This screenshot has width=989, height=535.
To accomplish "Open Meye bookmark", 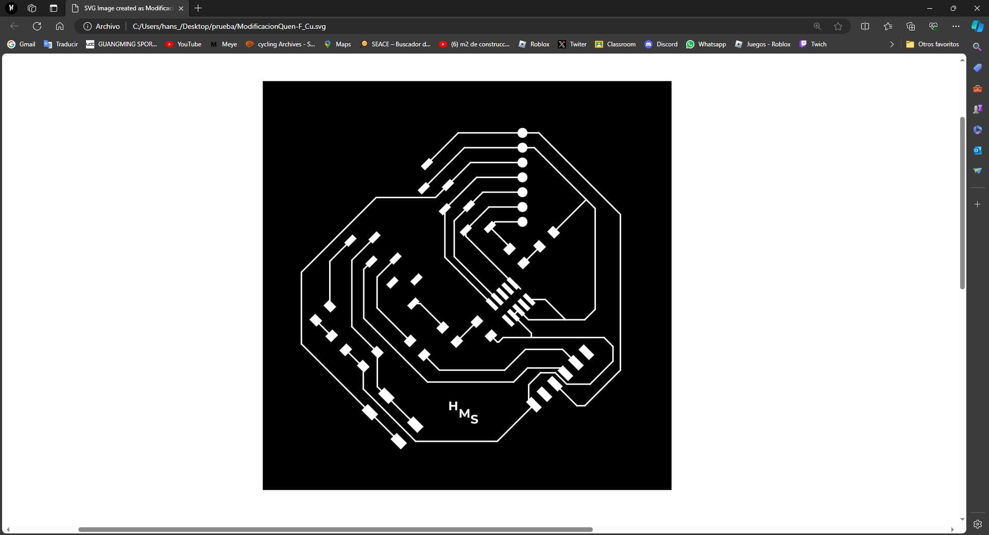I will point(224,44).
